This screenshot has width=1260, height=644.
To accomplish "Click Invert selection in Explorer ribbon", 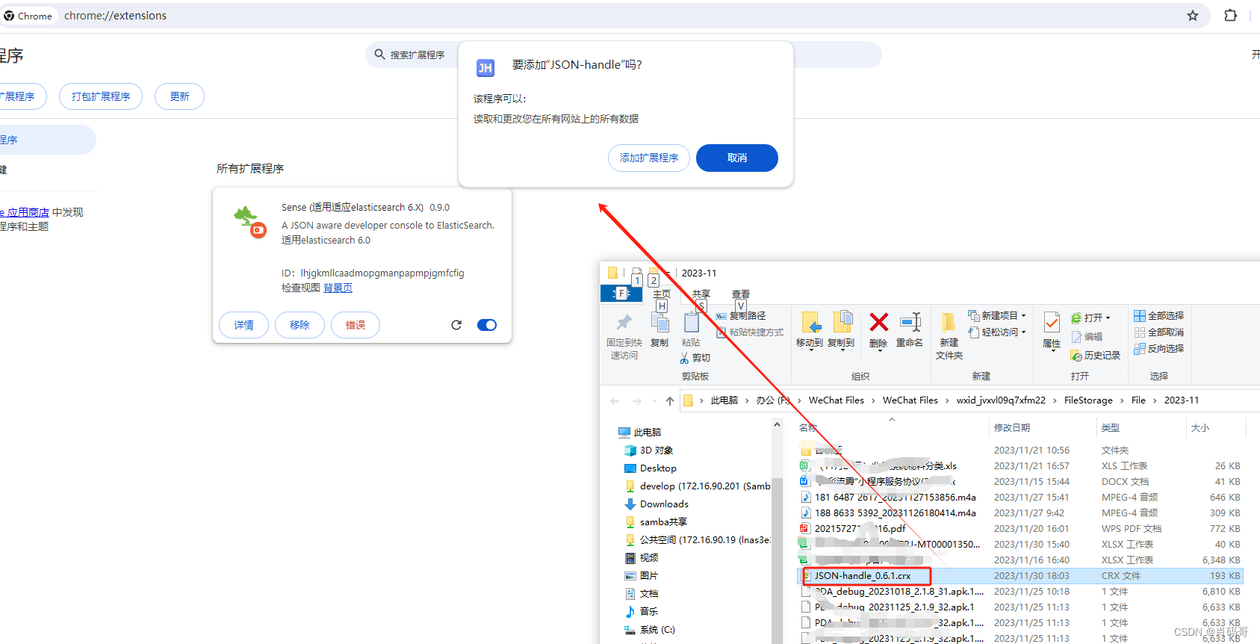I will pyautogui.click(x=1158, y=349).
